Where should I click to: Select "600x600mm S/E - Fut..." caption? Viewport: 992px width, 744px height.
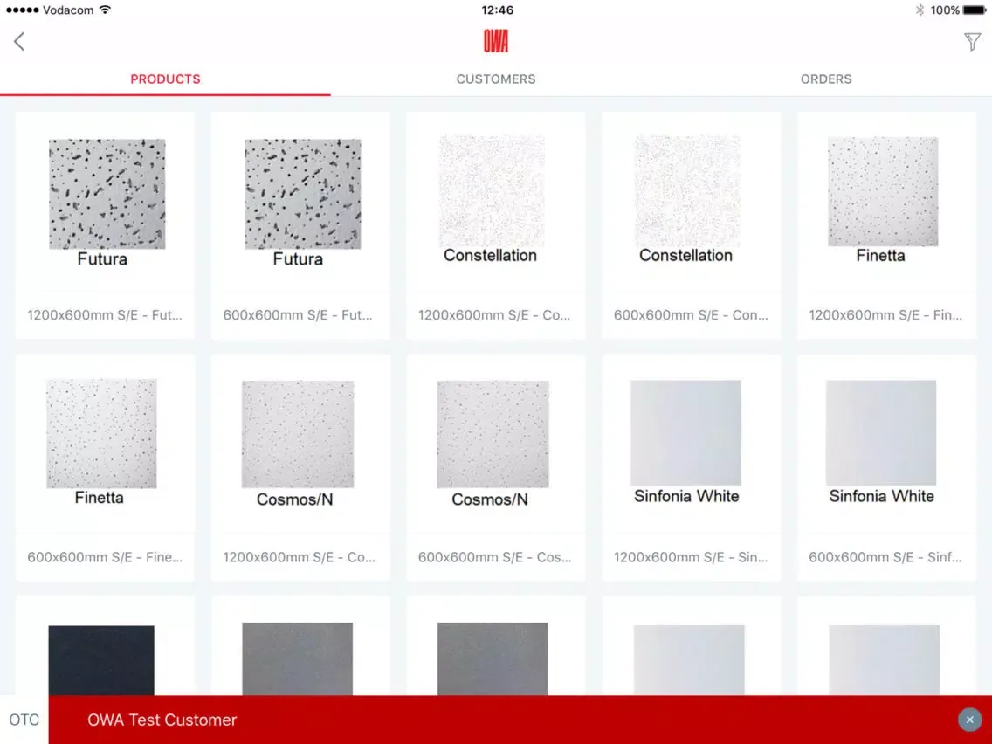pos(298,315)
